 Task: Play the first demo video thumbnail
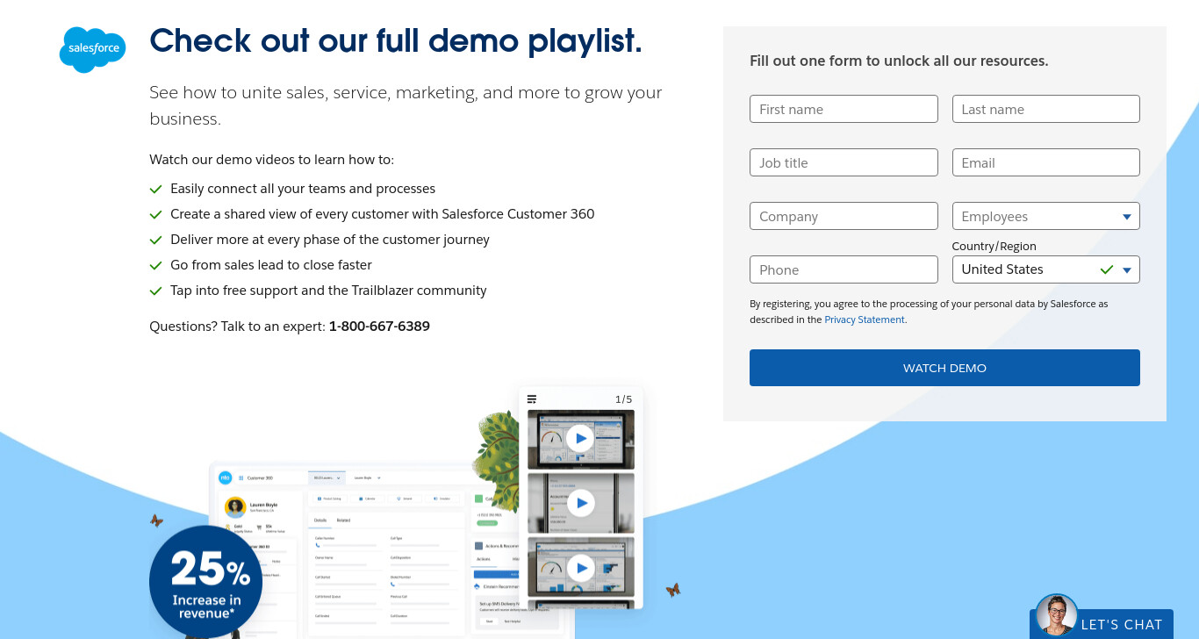[580, 438]
